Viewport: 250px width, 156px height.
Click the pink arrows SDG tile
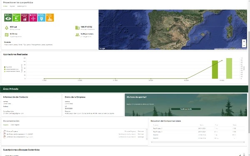[33, 17]
